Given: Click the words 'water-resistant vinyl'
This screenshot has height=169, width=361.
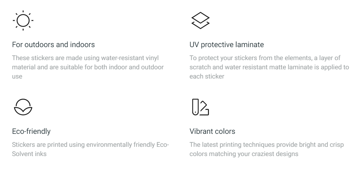Looking at the screenshot, I should (130, 58).
